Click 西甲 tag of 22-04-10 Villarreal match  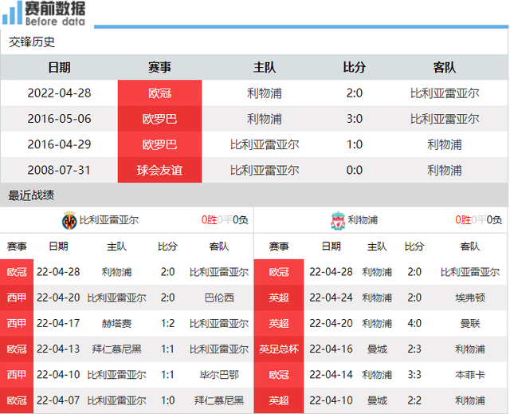click(x=17, y=375)
